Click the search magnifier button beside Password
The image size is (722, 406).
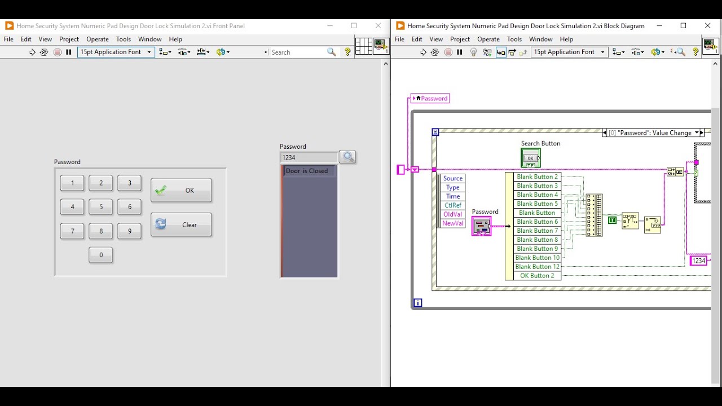(347, 157)
